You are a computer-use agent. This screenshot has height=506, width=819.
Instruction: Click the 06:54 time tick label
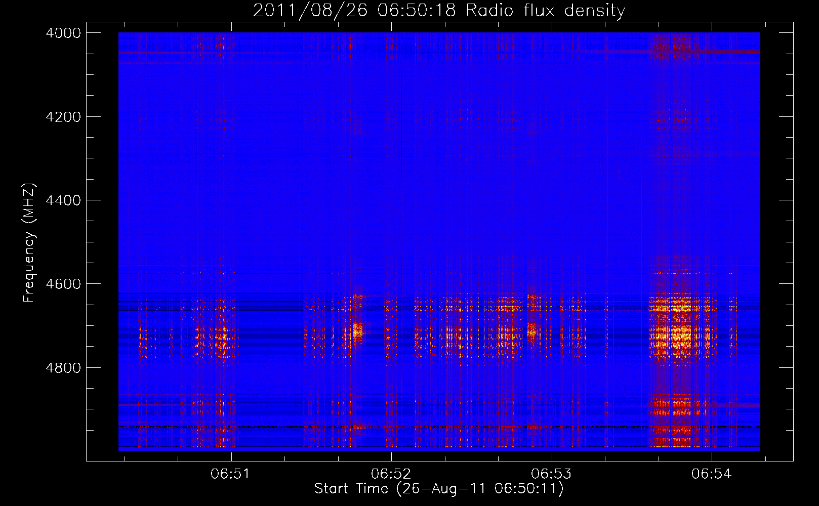coord(711,474)
